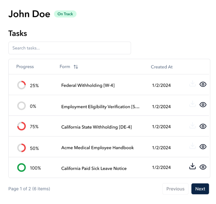216x204 pixels.
Task: Click the John Doe heading
Action: tap(29, 14)
